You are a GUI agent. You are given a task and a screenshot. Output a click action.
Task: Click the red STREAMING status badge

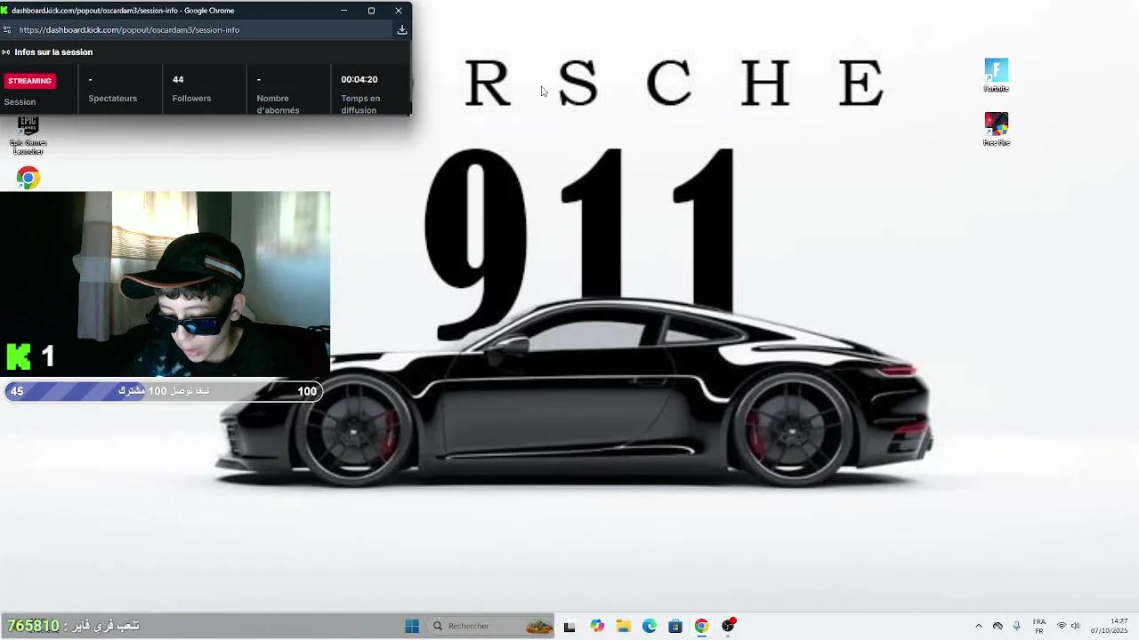tap(29, 81)
